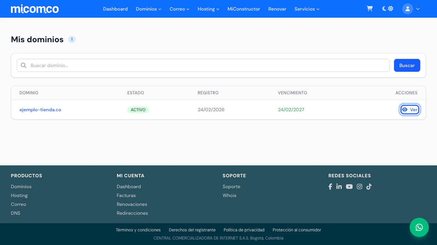Visit the LinkedIn social icon
Viewport: 437px width, 245px height.
coord(339,186)
